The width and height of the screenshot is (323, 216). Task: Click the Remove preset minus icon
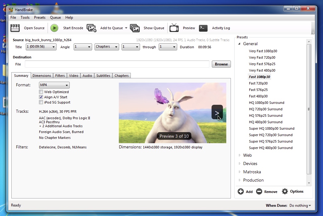pyautogui.click(x=259, y=191)
